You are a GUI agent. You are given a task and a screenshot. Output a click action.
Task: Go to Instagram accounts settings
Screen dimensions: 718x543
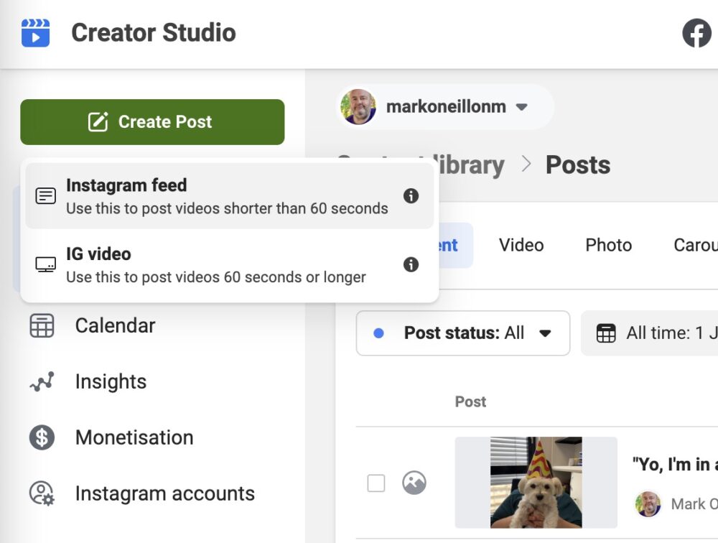tap(164, 493)
